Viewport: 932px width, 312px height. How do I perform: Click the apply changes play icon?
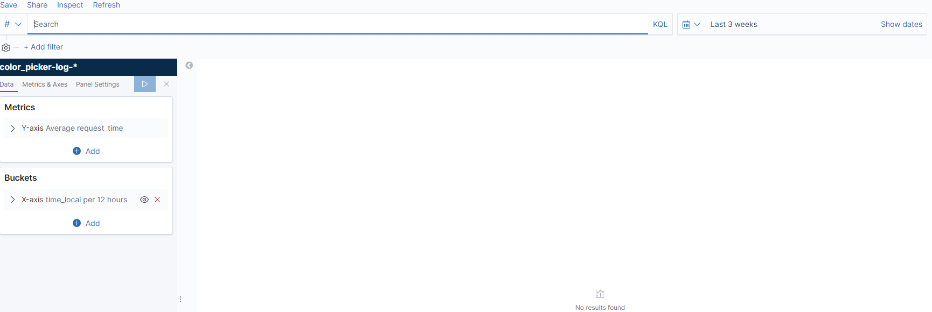(144, 84)
